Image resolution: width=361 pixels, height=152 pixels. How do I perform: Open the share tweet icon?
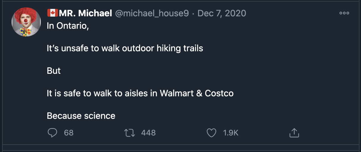coord(294,133)
